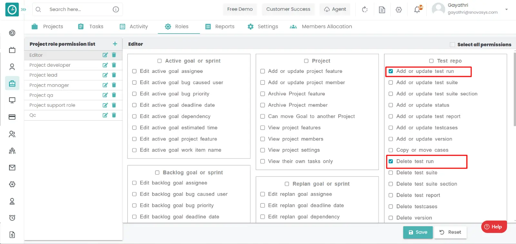The image size is (516, 244).
Task: Open the settings gear icon in header
Action: coord(399,10)
